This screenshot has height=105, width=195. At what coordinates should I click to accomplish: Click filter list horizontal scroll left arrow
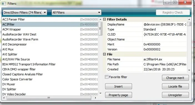(x=4, y=98)
